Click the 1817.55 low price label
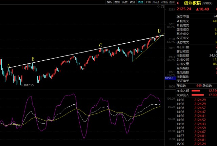The height and width of the screenshot is (146, 217). 28,85
